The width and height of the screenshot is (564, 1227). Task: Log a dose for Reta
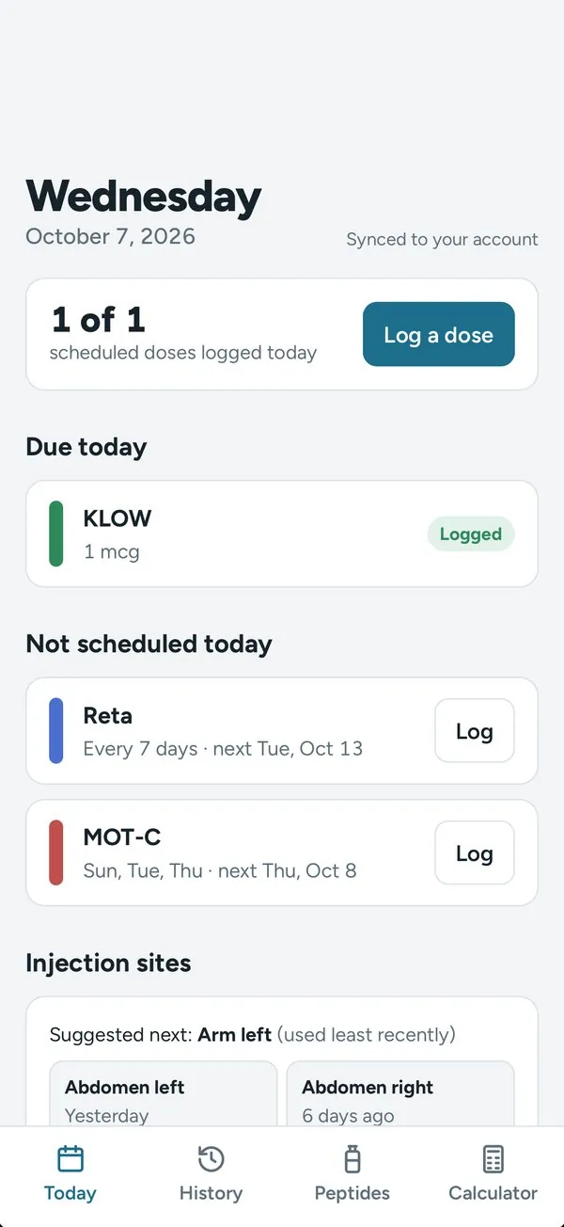[475, 731]
